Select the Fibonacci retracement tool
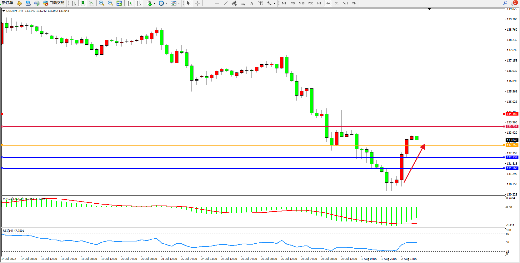 tap(243, 3)
